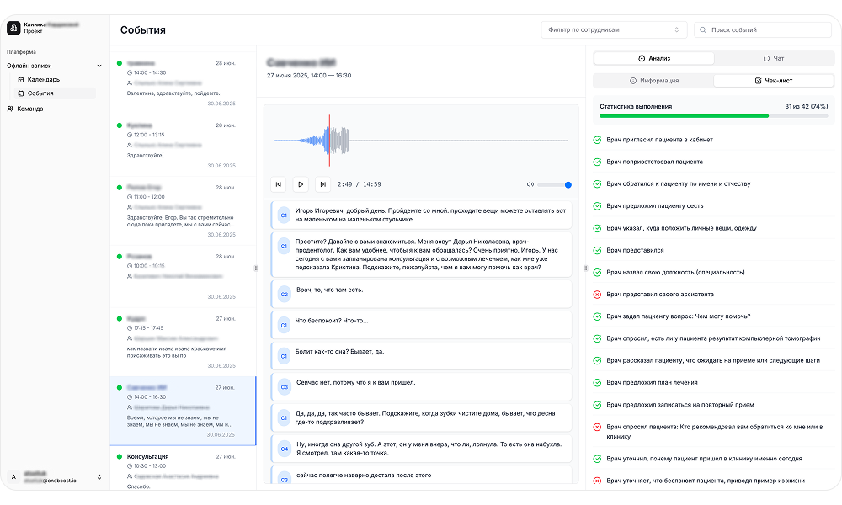Viewport: 842px width, 505px height.
Task: Select transcript line 'Да, да, да, так часто бывает'
Action: pyautogui.click(x=422, y=418)
